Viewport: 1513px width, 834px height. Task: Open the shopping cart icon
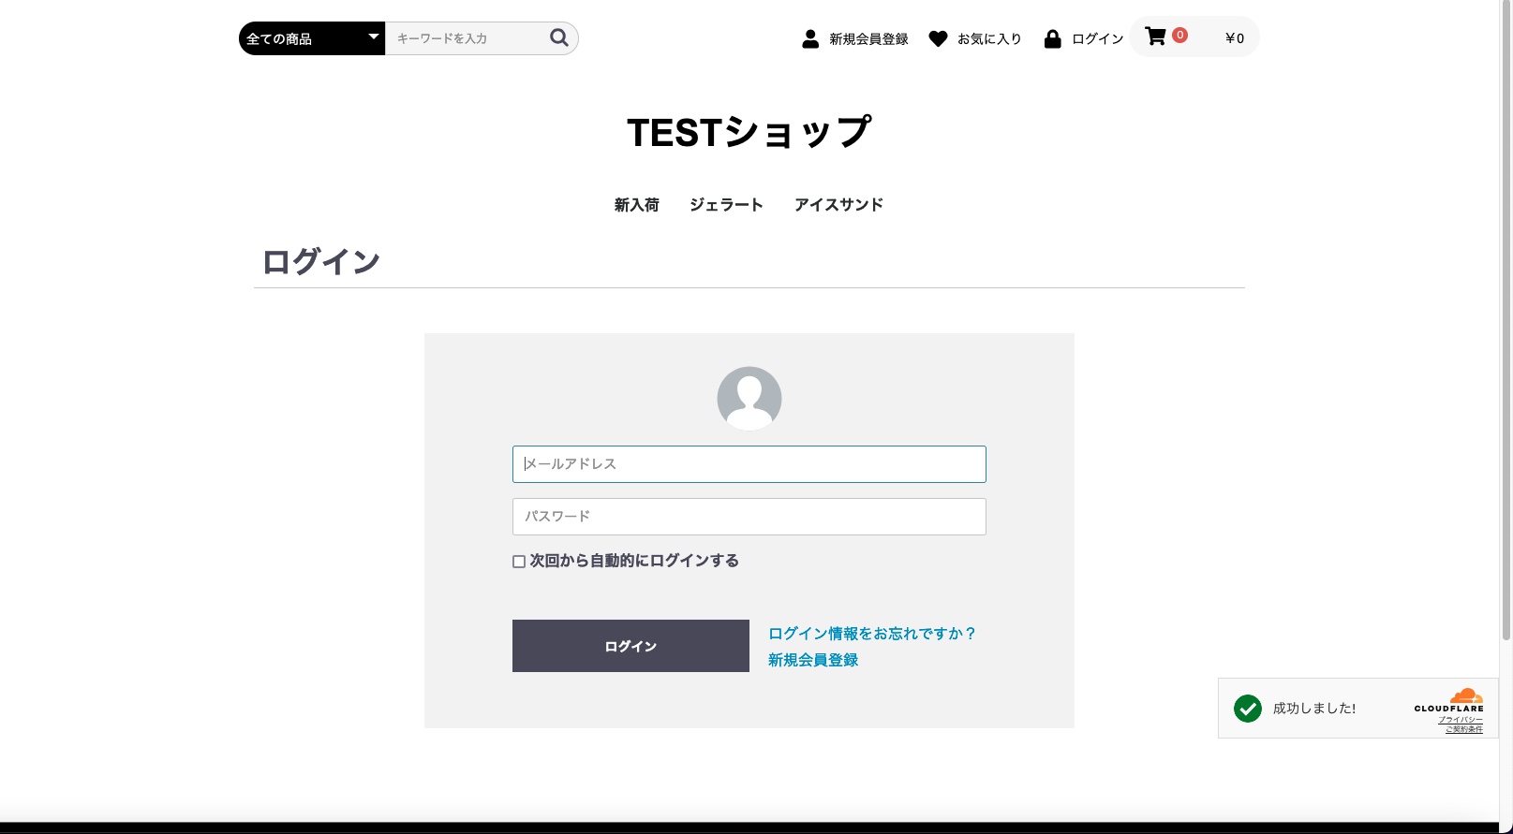pos(1155,37)
